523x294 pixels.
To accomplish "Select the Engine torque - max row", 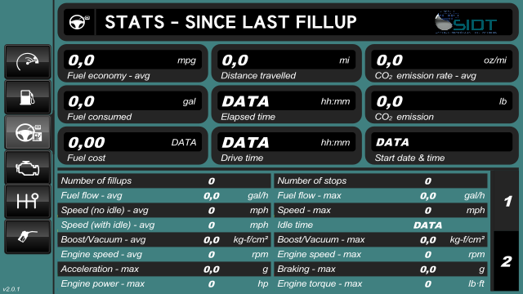I will click(x=381, y=283).
